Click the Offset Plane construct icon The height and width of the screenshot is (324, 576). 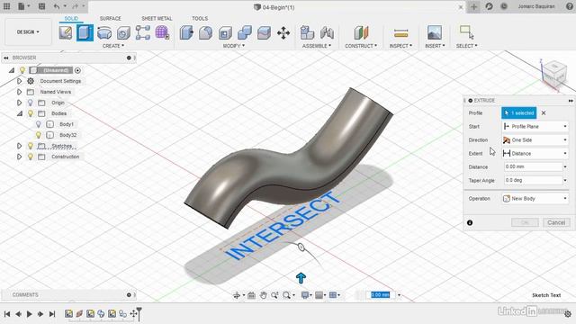click(x=361, y=32)
